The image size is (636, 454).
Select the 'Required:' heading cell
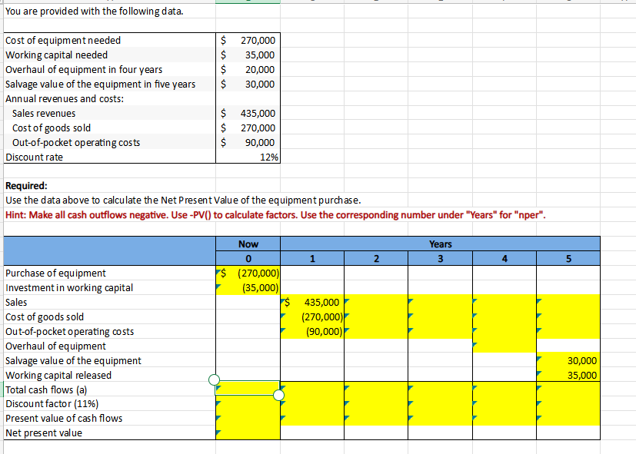[x=109, y=186]
